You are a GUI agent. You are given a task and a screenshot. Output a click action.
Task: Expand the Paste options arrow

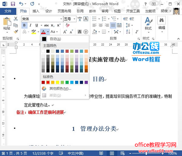(7, 32)
